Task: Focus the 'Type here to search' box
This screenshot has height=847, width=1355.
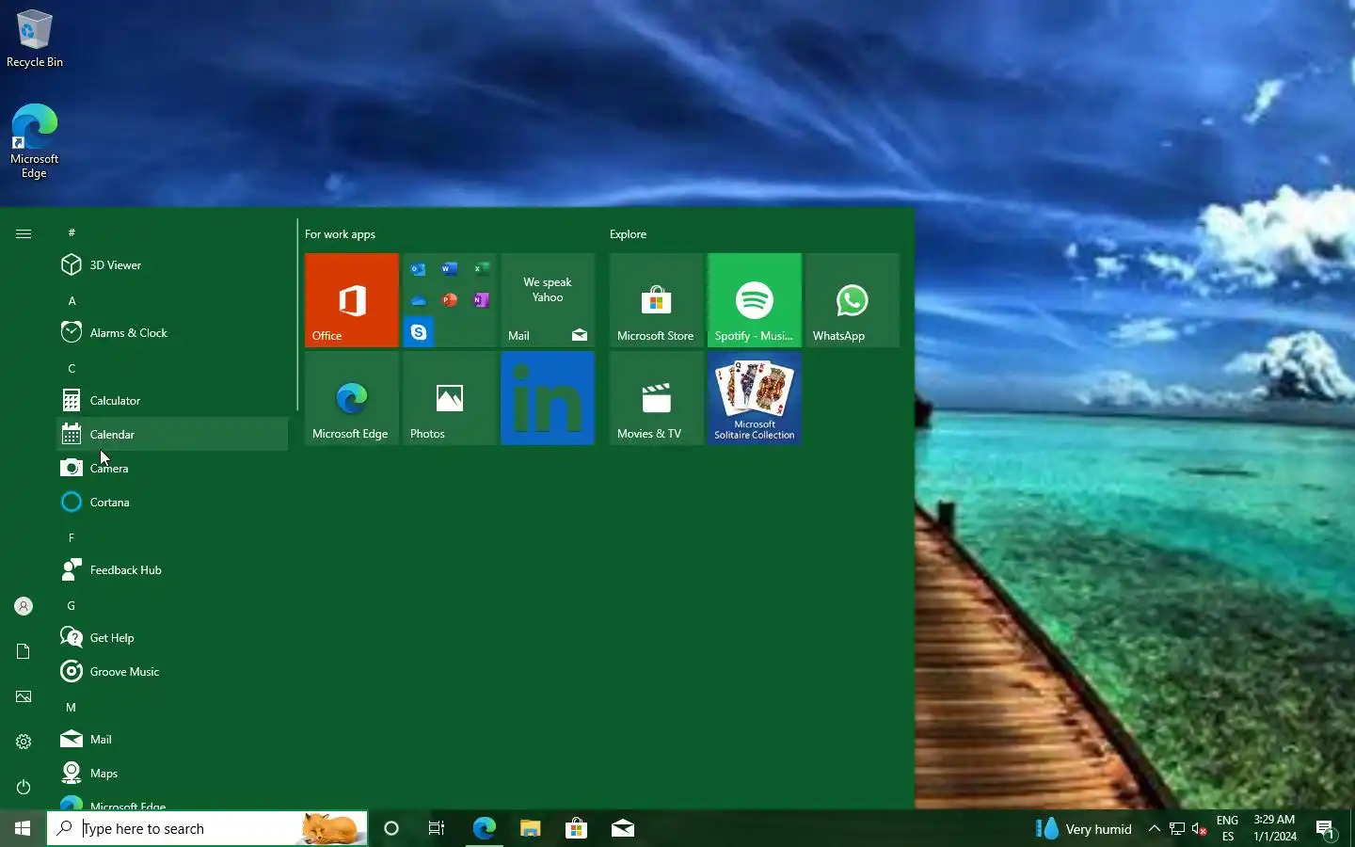Action: coord(207,828)
